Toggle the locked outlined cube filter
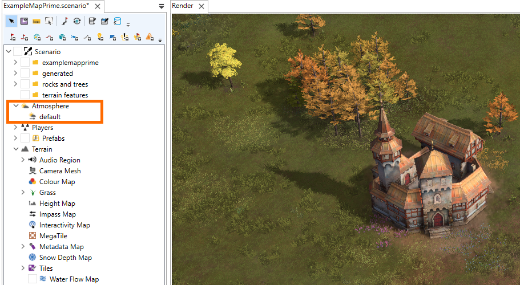Image resolution: width=520 pixels, height=285 pixels. 37,37
